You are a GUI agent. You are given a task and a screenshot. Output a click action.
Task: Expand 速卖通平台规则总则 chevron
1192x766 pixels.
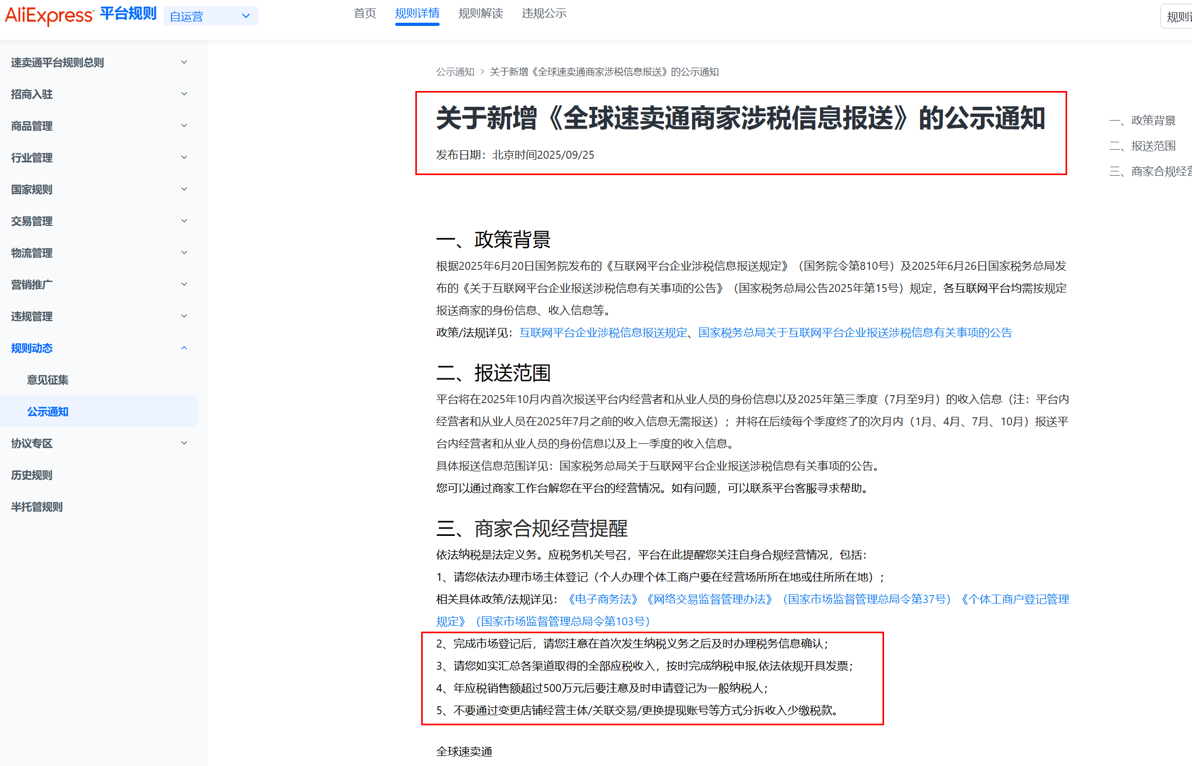tap(184, 62)
